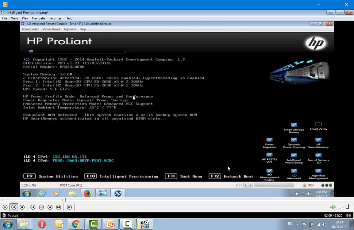Click the iLO console red record button
The width and height of the screenshot is (354, 230).
click(250, 185)
